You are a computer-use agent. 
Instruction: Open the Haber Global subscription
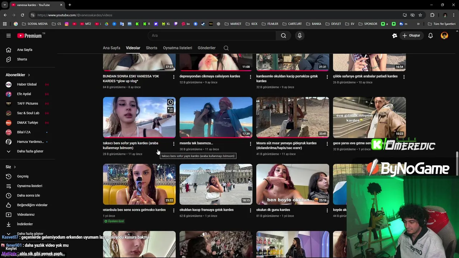[27, 84]
